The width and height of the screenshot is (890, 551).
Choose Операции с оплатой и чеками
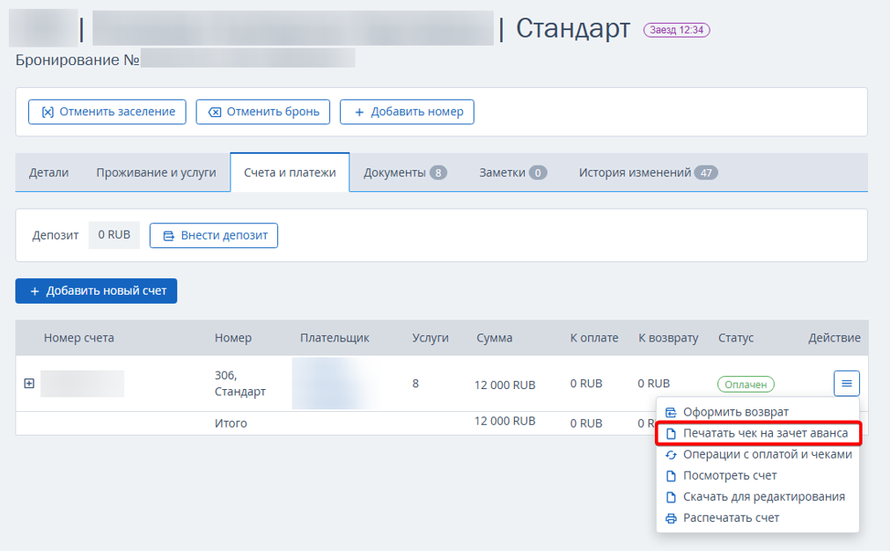767,454
